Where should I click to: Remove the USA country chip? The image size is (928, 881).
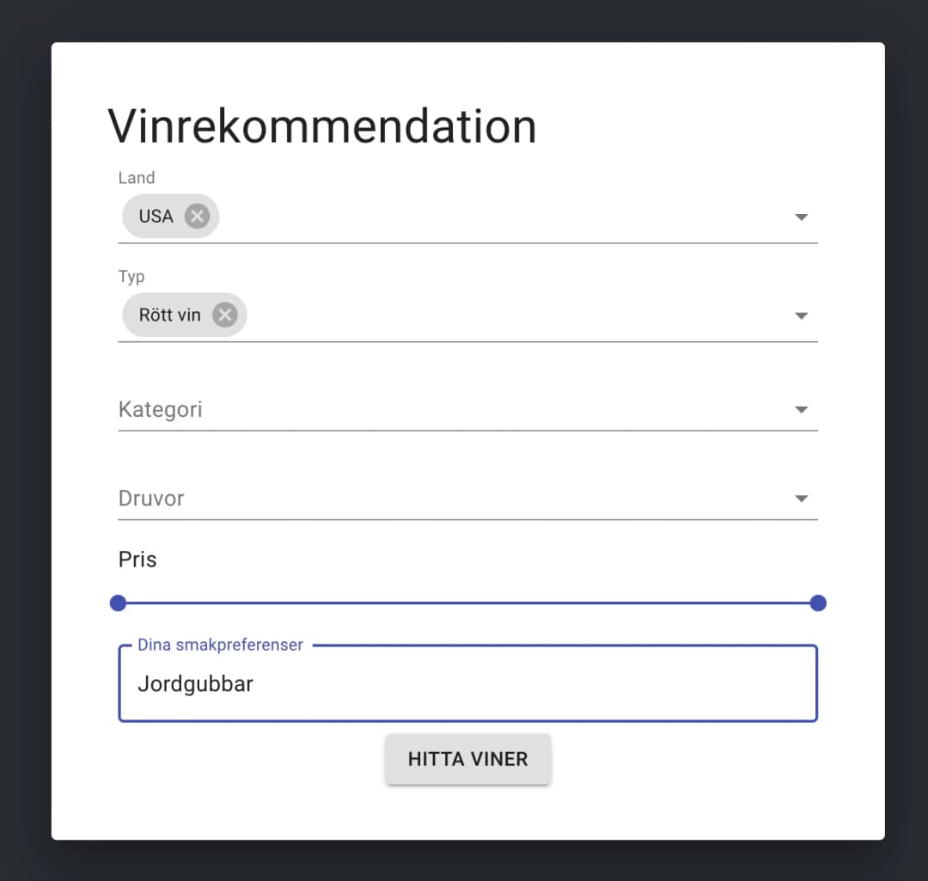click(x=197, y=216)
